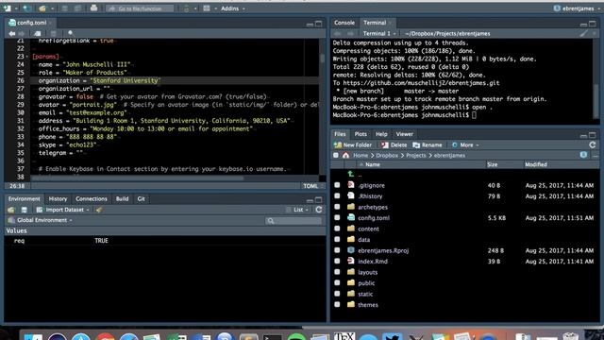The height and width of the screenshot is (340, 604).
Task: Click the Terminal app icon in the Dock
Action: [x=273, y=337]
